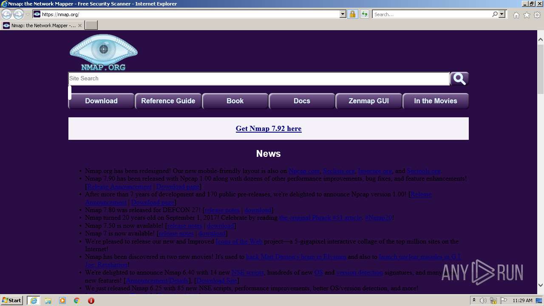Open Nmap 6.40 Announcement/Details link
544x306 pixels.
pyautogui.click(x=157, y=280)
